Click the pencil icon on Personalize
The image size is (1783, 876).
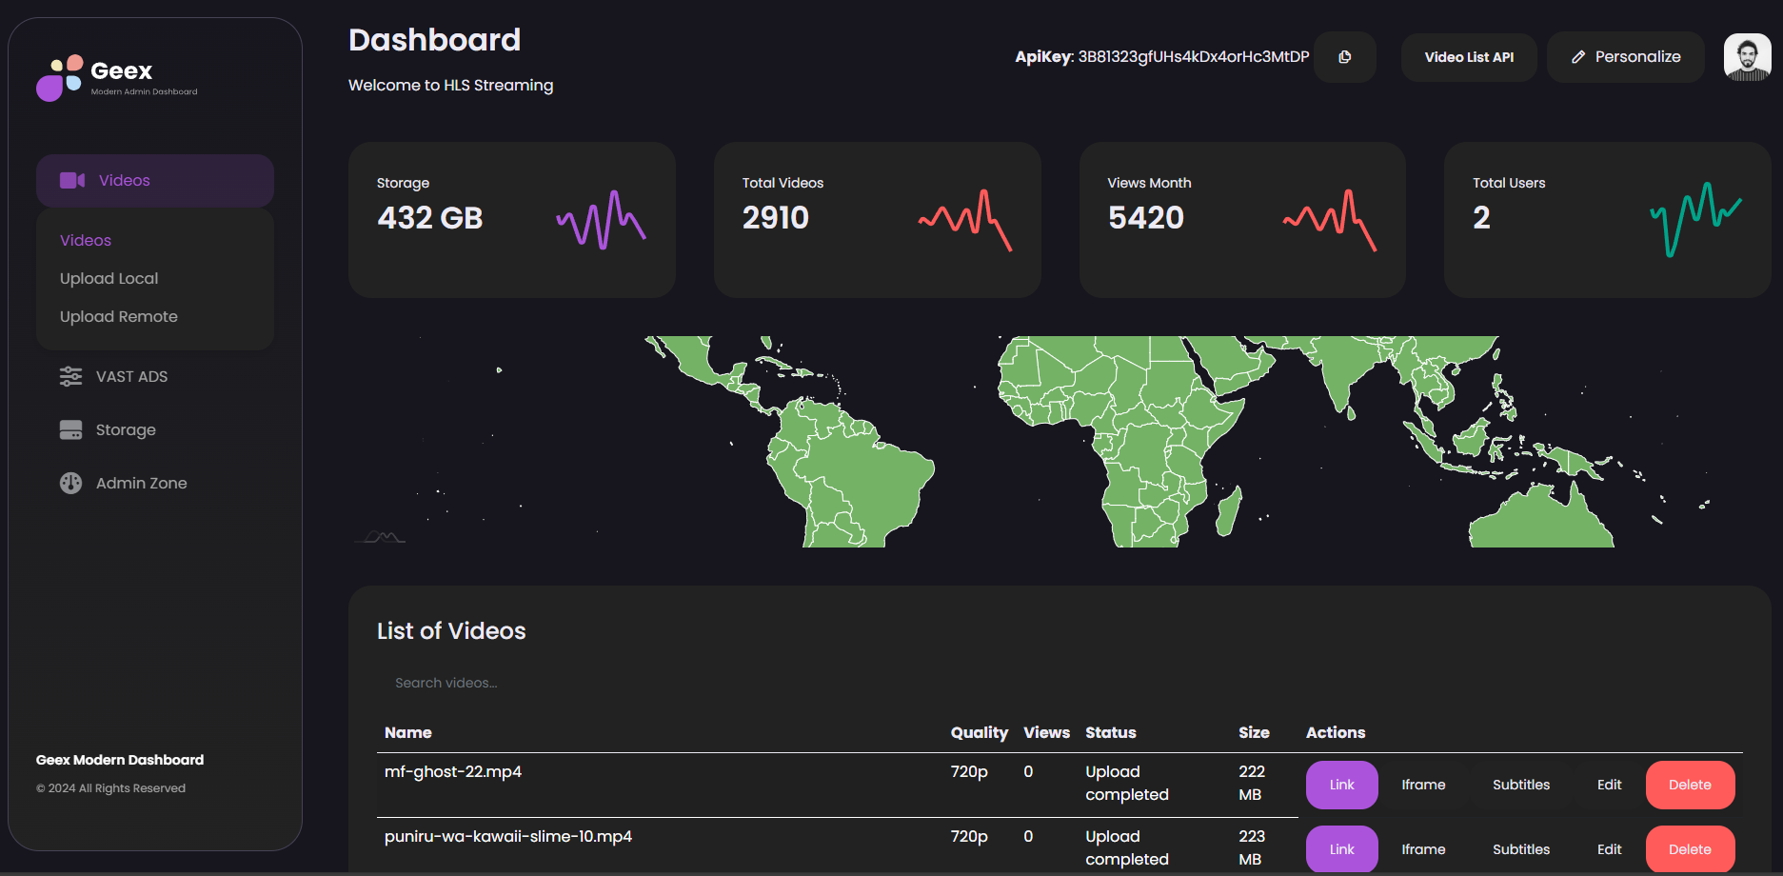pyautogui.click(x=1577, y=57)
